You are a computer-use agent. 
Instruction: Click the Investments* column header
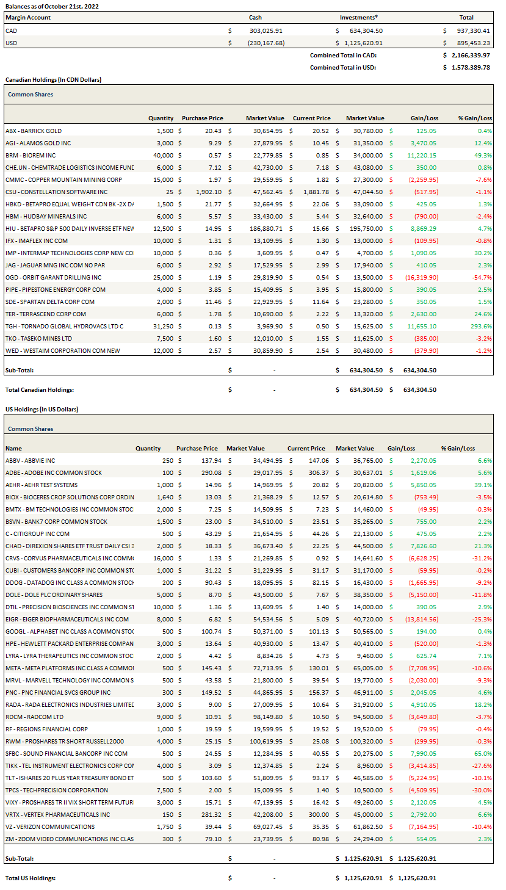pyautogui.click(x=358, y=17)
